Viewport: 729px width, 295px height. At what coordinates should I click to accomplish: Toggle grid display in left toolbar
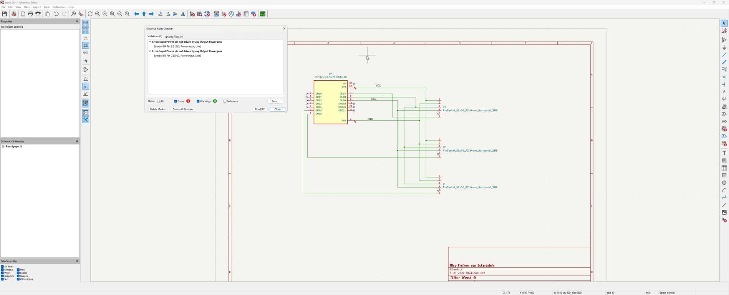[x=86, y=23]
